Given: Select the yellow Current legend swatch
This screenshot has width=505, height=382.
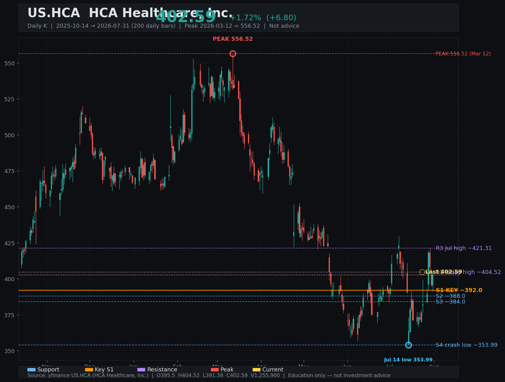Looking at the screenshot, I should click(257, 370).
